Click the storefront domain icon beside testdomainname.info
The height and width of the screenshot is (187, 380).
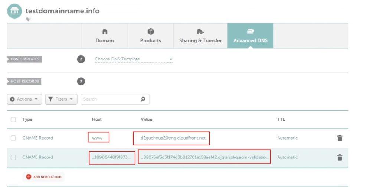pos(14,11)
